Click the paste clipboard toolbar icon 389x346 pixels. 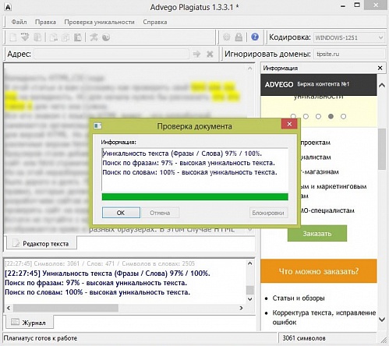coord(78,37)
